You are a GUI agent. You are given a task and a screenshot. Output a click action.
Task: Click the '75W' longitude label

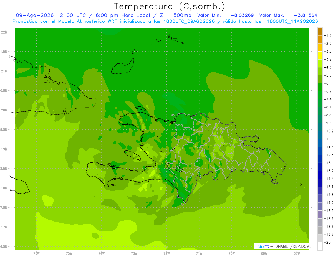click(x=69, y=253)
